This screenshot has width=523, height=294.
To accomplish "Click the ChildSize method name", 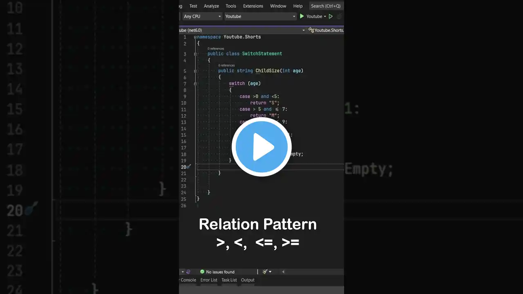I will tap(268, 71).
